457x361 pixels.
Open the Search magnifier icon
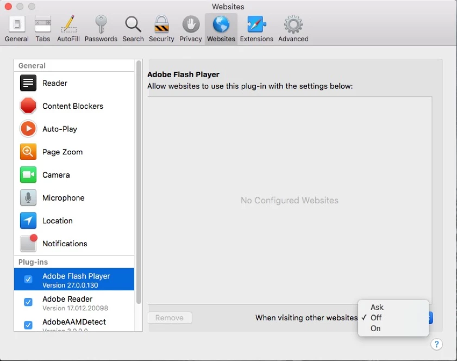(x=133, y=24)
